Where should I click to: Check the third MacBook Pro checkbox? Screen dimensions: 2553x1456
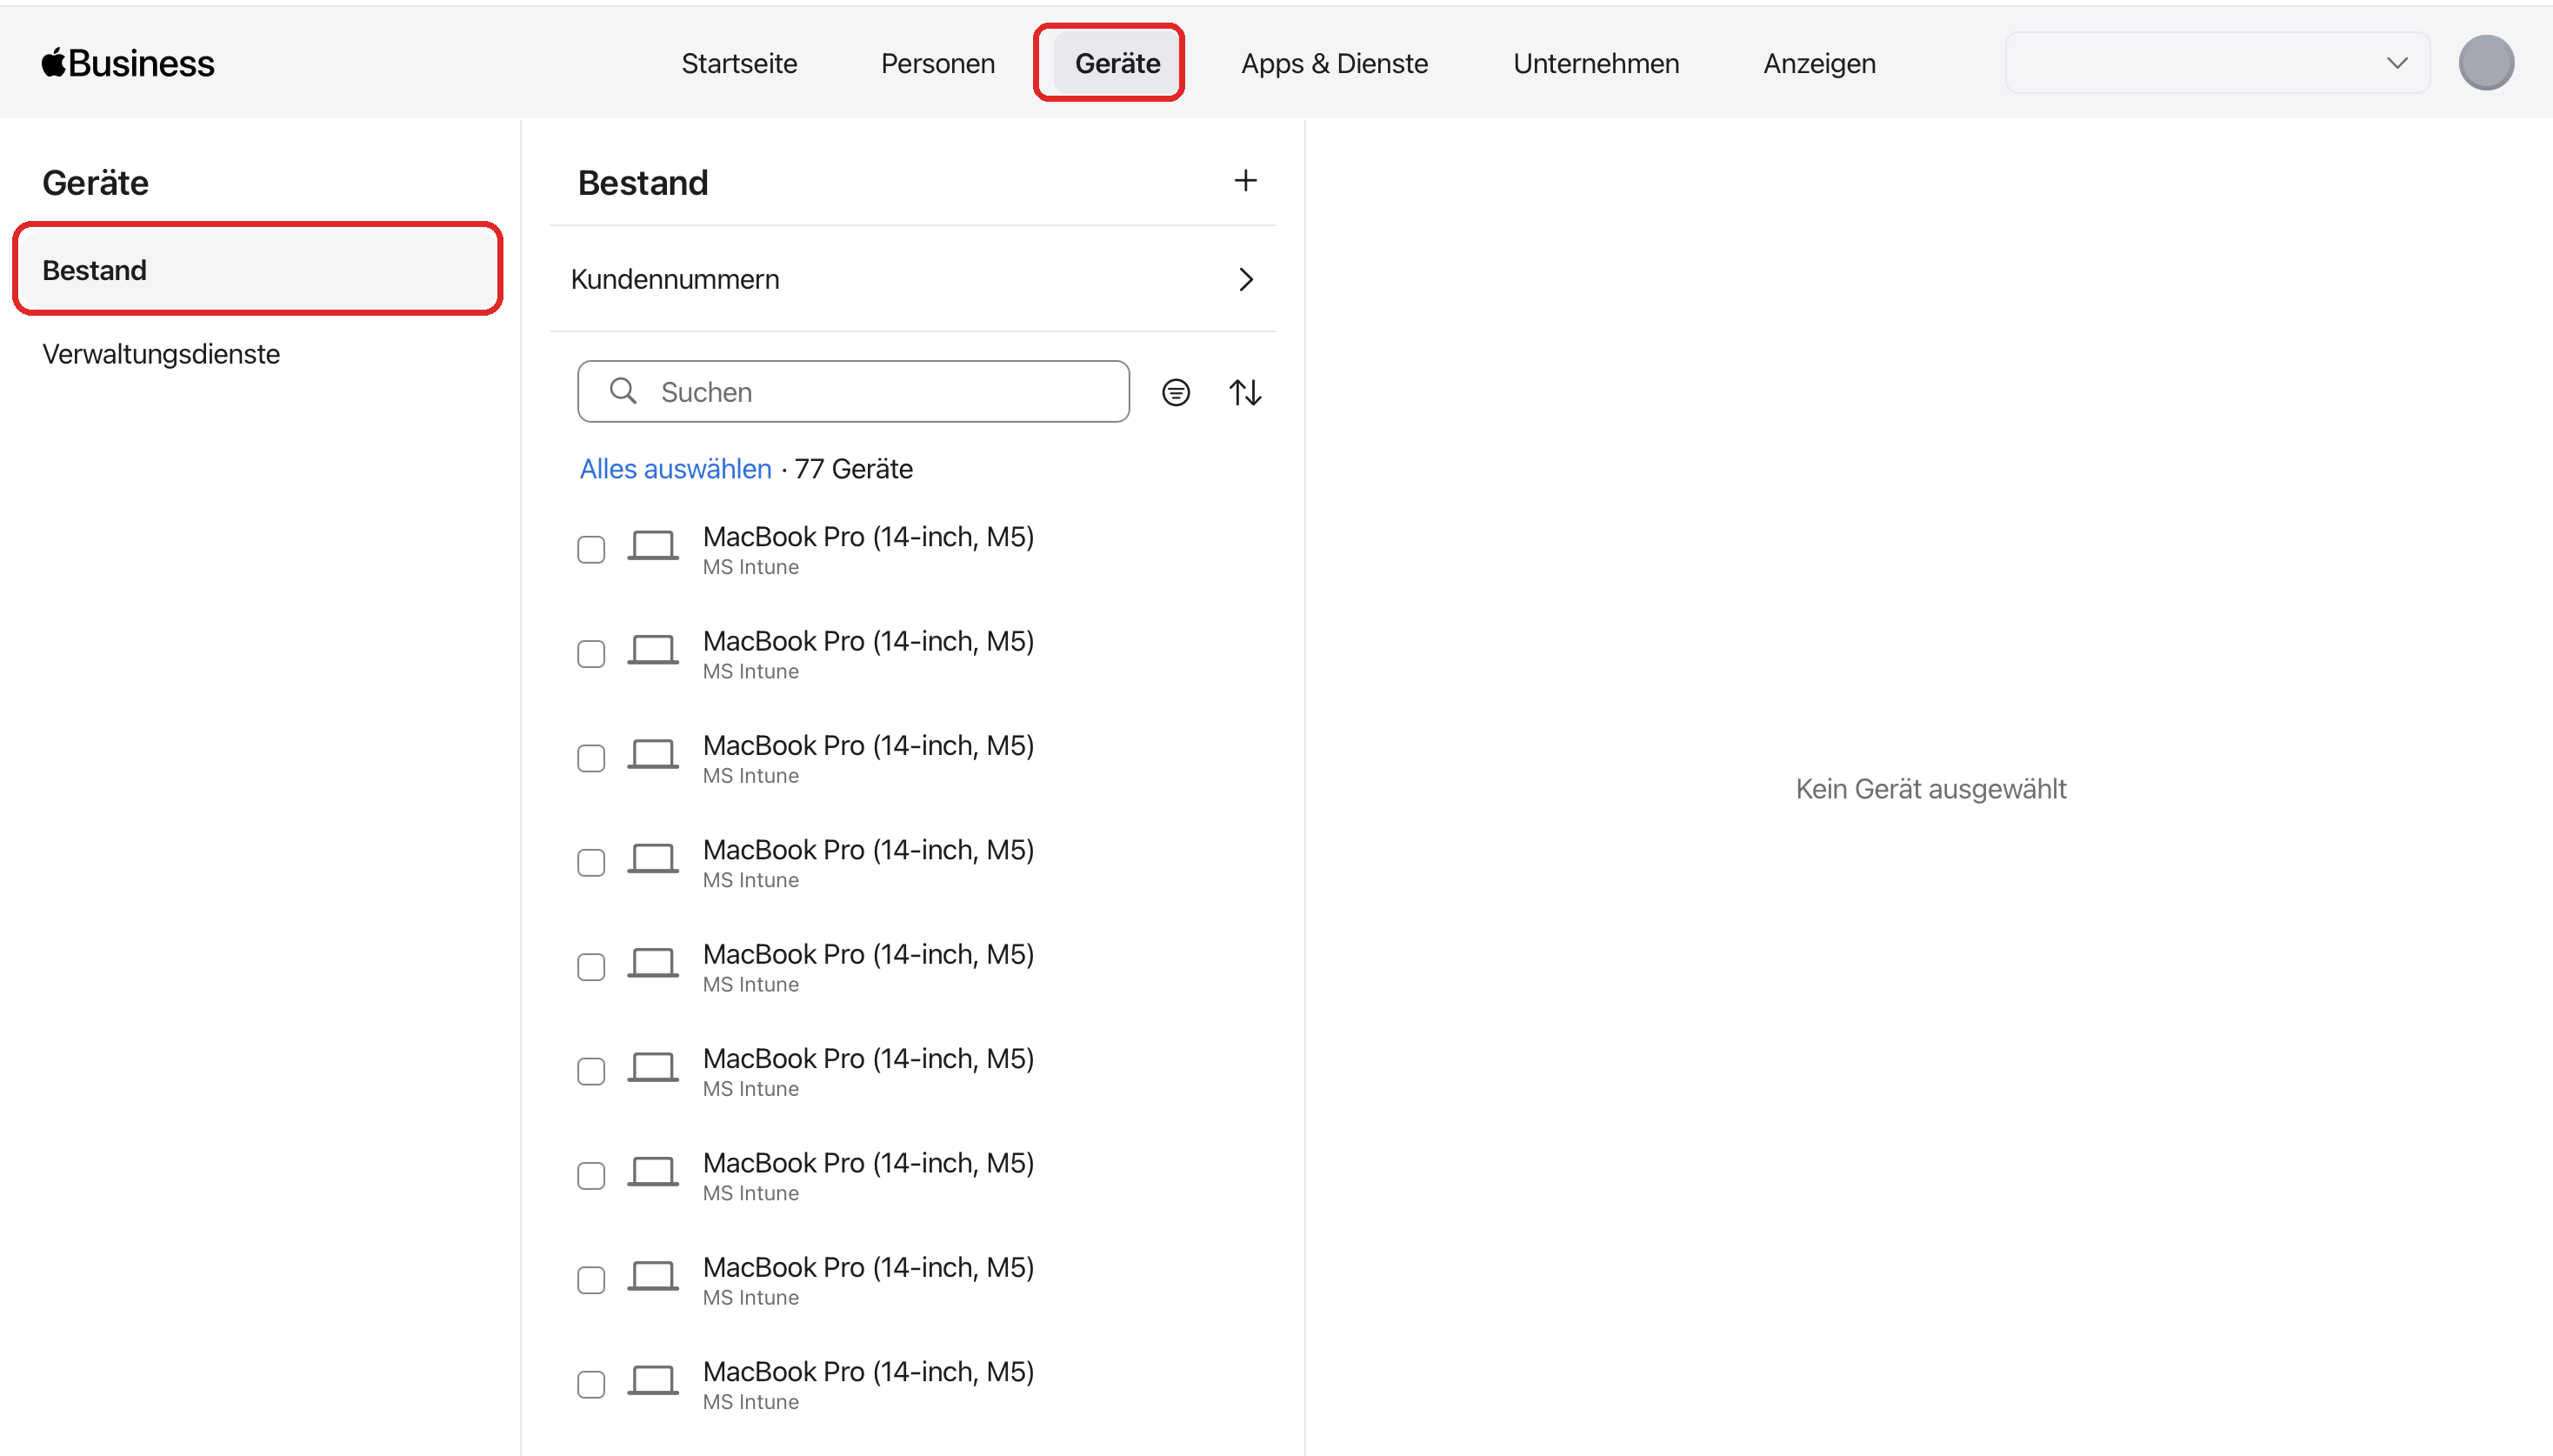tap(590, 758)
